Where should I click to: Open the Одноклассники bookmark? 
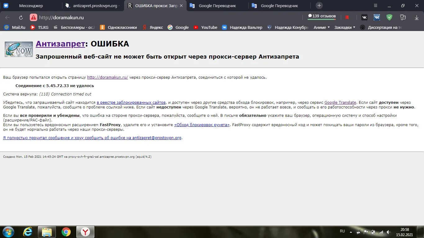118,27
